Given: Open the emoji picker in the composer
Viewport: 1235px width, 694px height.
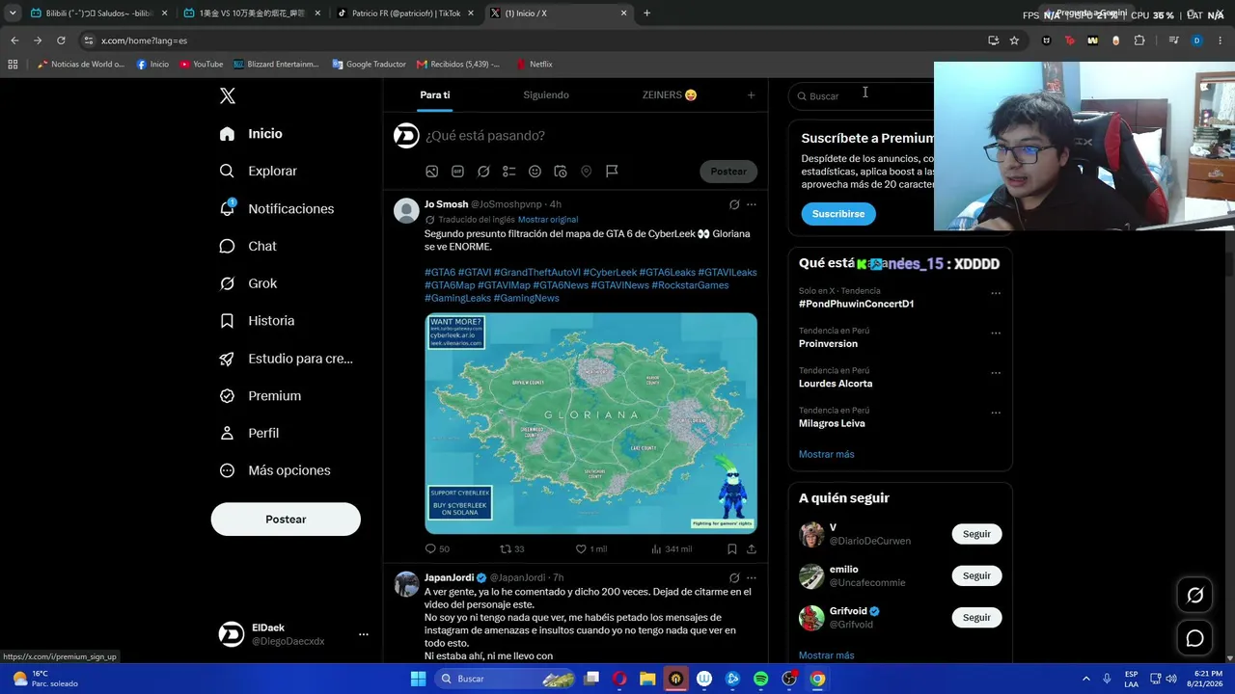Looking at the screenshot, I should coord(535,172).
